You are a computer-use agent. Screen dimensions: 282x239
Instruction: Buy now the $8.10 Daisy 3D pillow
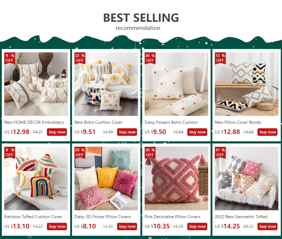127,226
